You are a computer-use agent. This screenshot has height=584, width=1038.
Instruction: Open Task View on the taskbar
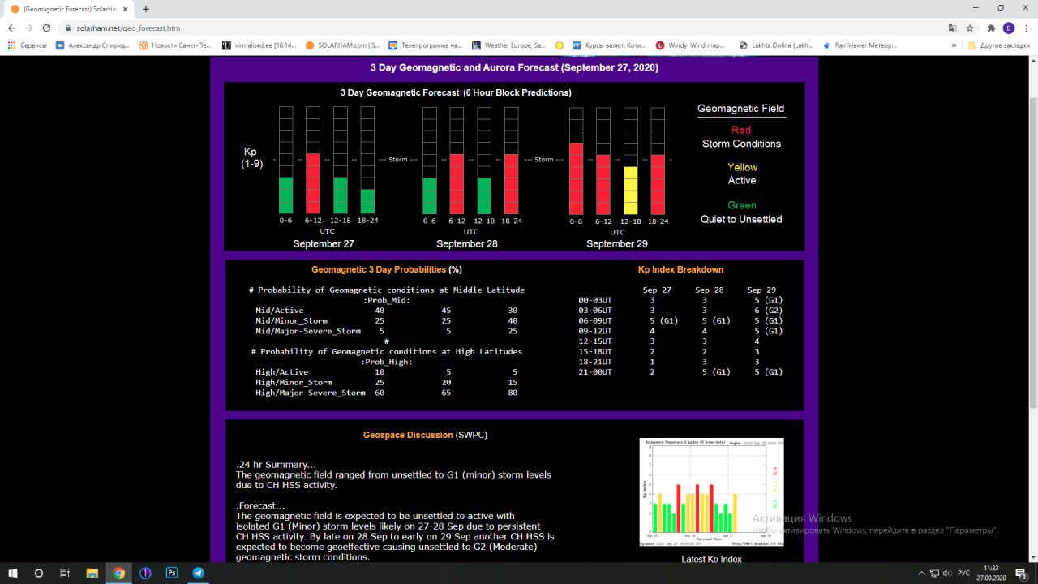pos(65,573)
